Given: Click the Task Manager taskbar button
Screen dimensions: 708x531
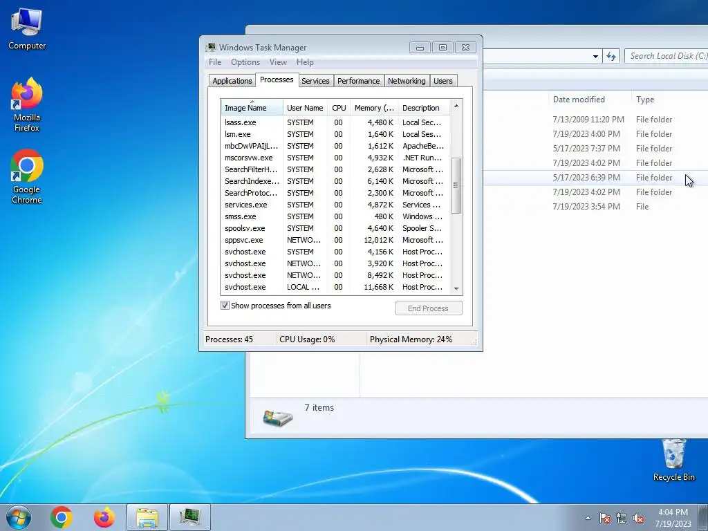Looking at the screenshot, I should coord(190,517).
